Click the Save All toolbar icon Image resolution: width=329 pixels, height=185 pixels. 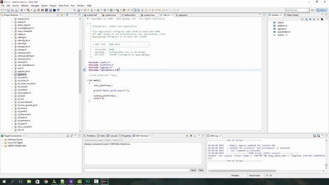click(x=12, y=10)
